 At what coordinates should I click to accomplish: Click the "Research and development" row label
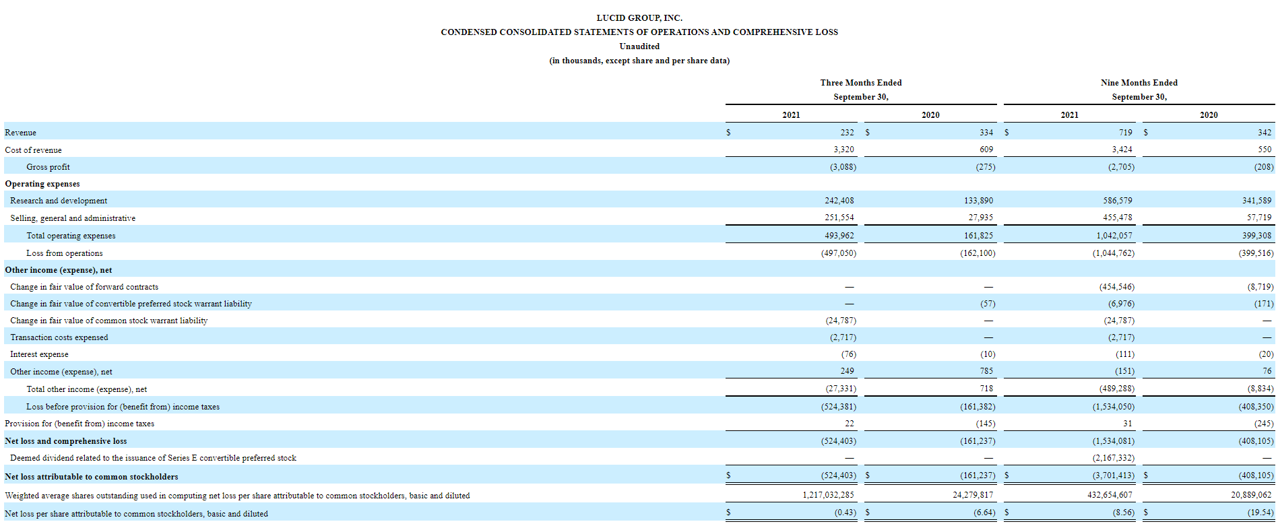tap(59, 201)
